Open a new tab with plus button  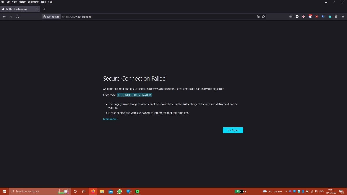(x=44, y=9)
